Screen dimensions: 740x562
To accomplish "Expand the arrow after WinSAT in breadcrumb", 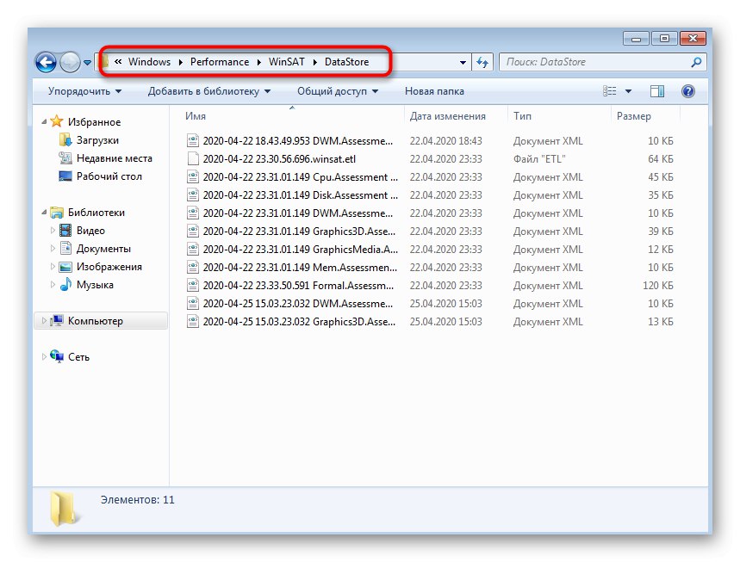I will (x=314, y=62).
